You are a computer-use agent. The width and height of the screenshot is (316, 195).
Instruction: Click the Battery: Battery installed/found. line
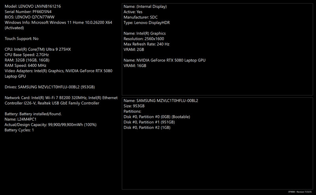point(33,114)
